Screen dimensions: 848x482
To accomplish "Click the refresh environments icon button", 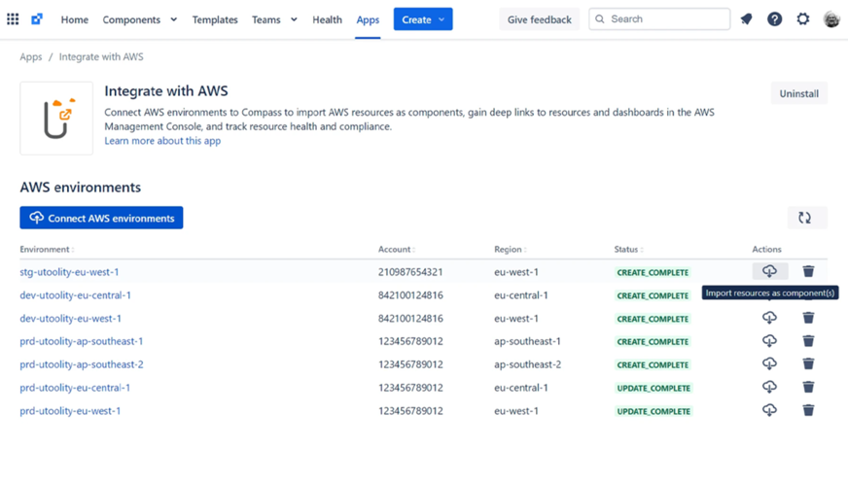I will 805,218.
